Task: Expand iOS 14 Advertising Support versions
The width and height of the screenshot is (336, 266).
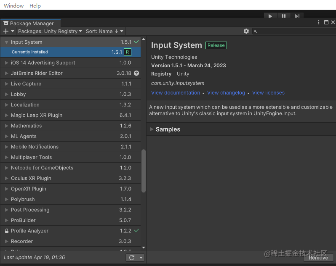Action: pos(6,63)
